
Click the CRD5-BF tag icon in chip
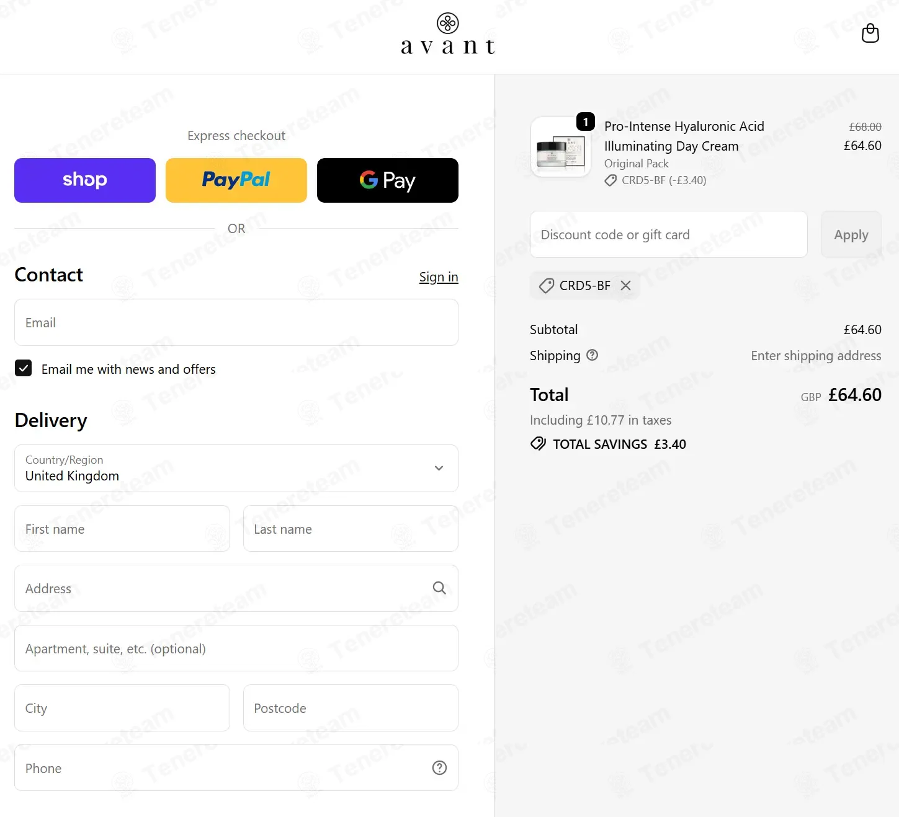click(547, 286)
